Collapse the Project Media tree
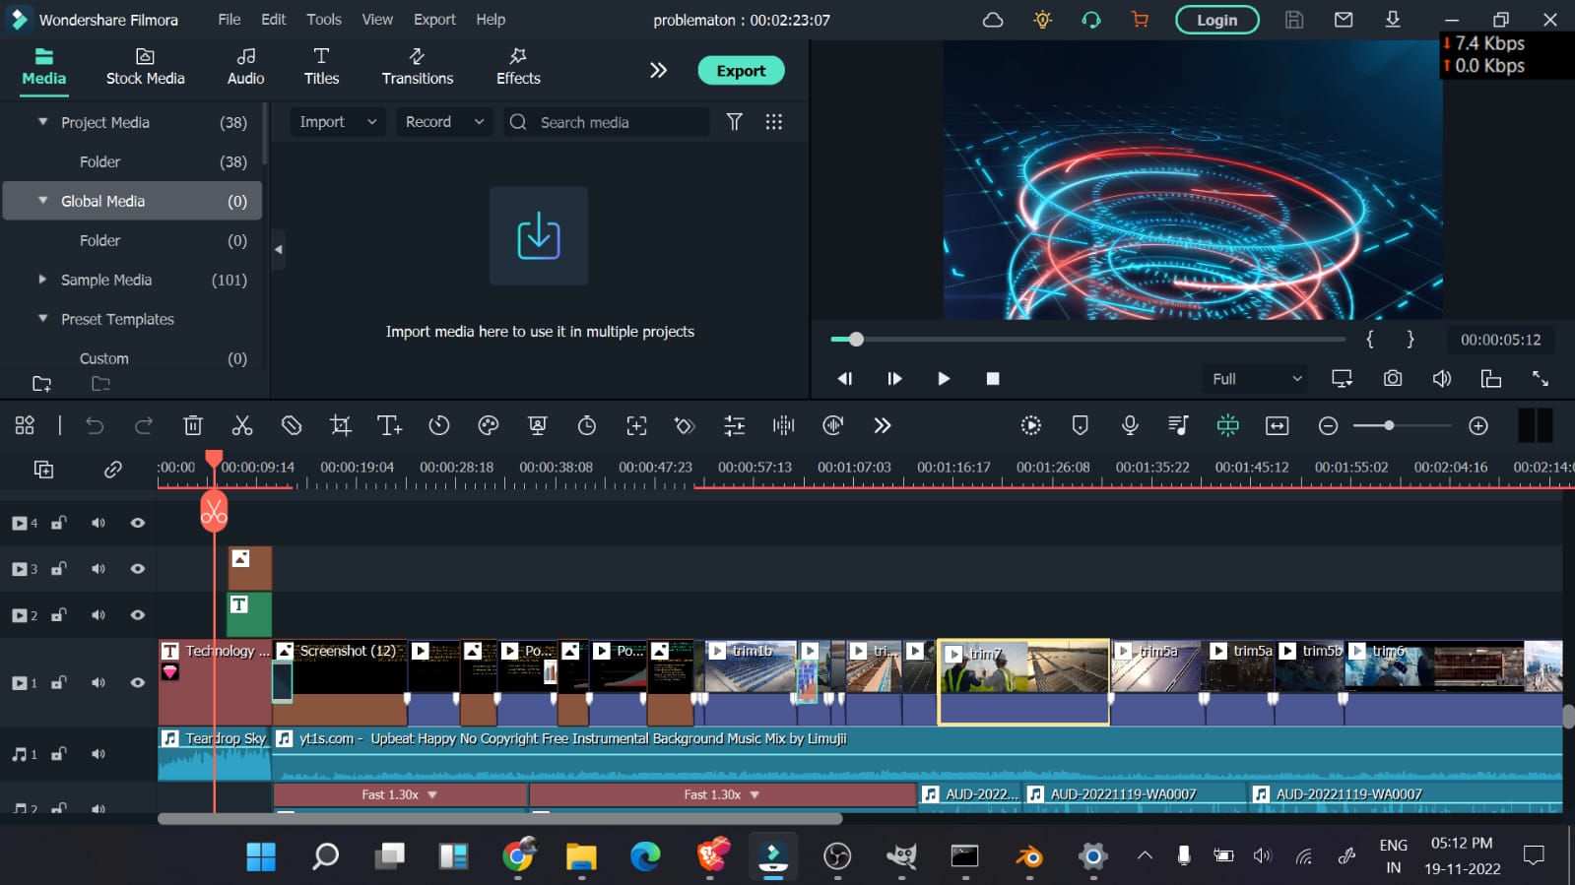 42,122
